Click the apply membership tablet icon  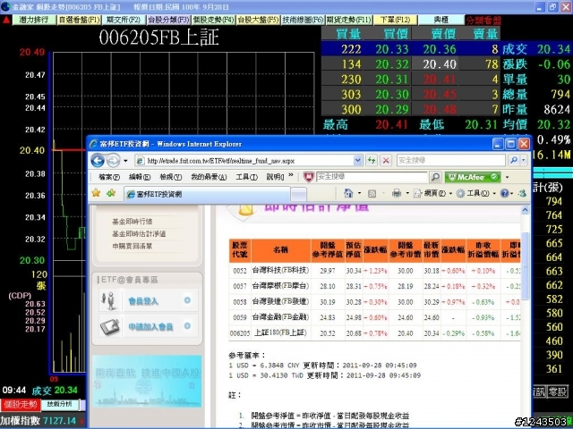tap(109, 326)
